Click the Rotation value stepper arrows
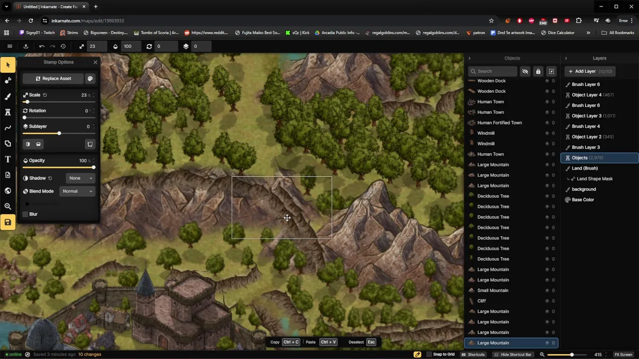The width and height of the screenshot is (639, 359). coord(93,111)
